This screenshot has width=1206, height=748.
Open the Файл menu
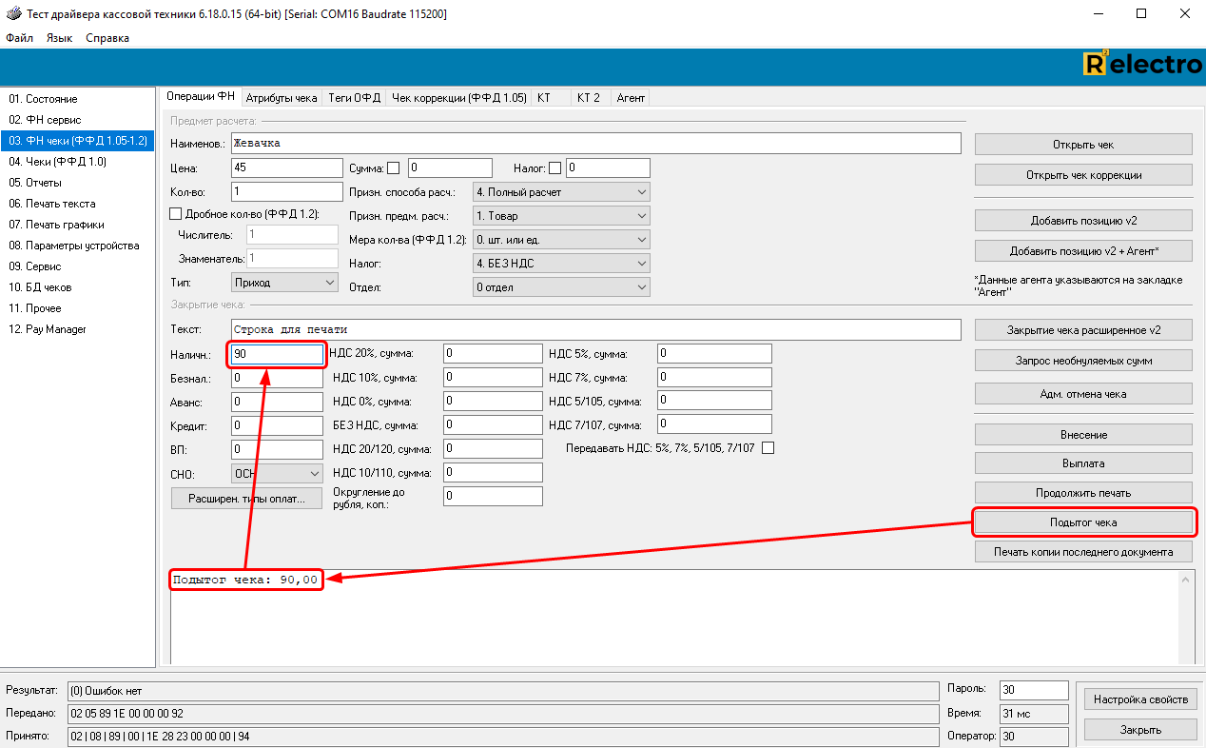[19, 38]
